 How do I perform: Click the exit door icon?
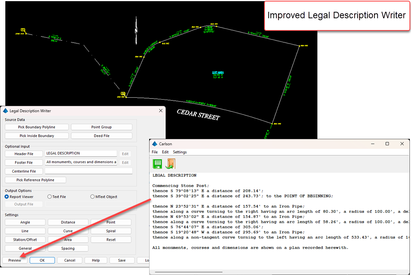point(170,164)
